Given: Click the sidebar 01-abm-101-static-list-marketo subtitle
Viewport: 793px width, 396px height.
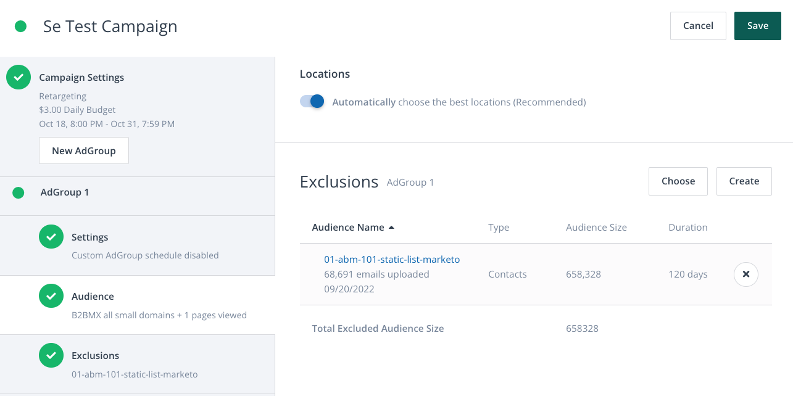Looking at the screenshot, I should click(x=135, y=374).
